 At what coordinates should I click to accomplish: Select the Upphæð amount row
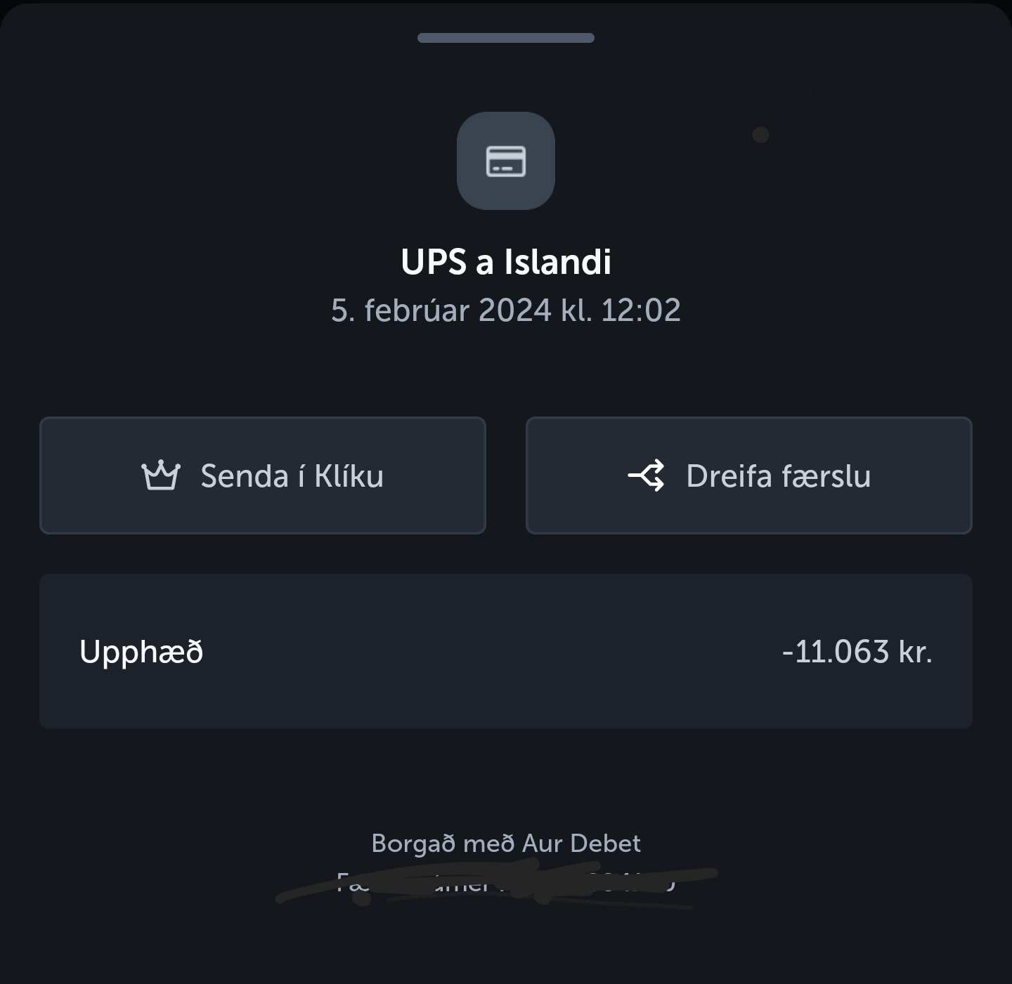pos(506,651)
